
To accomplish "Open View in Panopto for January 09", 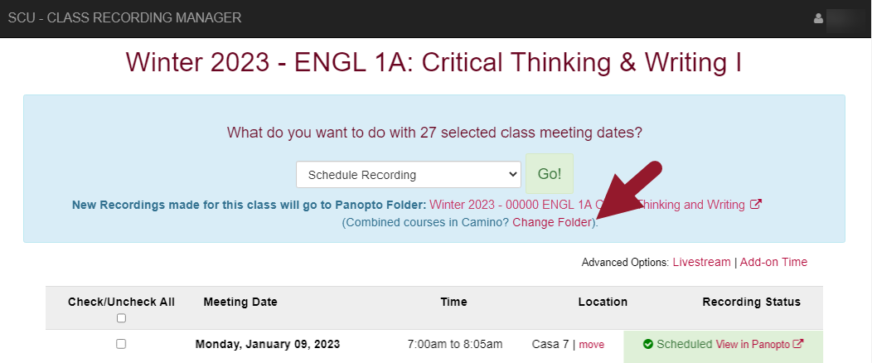I will point(753,344).
